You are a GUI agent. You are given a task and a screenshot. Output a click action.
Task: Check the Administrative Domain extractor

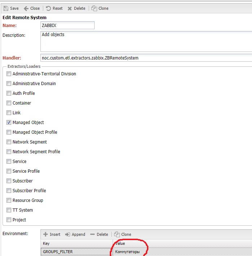(9, 84)
